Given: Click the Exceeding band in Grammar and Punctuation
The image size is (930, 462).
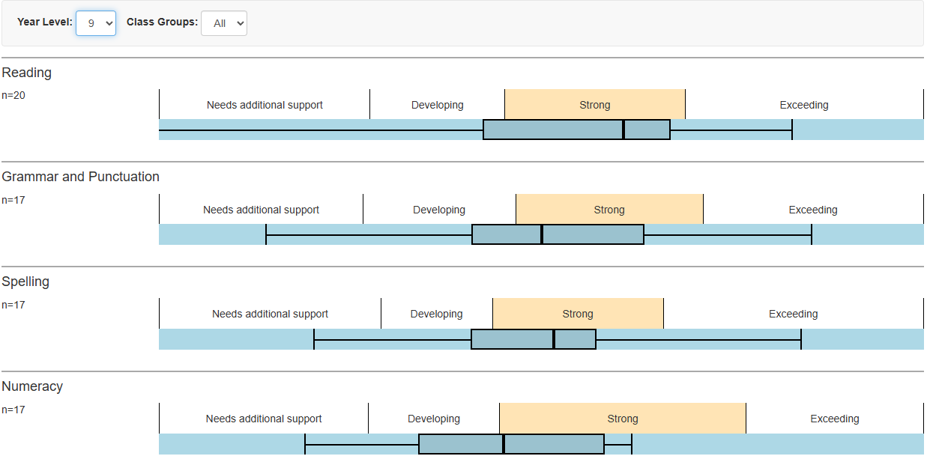Looking at the screenshot, I should [x=813, y=210].
